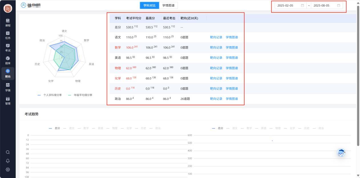Image resolution: width=360 pixels, height=178 pixels.
Task: Open the 课程 sidebar section
Action: coord(8,23)
